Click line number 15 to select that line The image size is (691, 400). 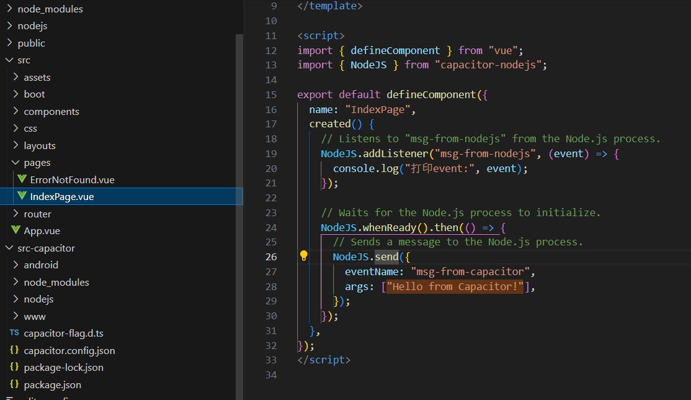pos(271,94)
